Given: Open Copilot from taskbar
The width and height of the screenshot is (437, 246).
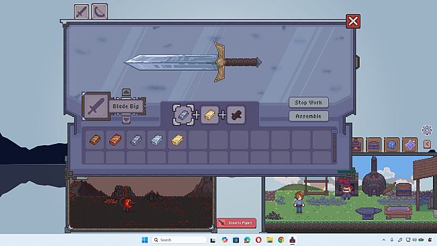Looking at the screenshot, I should 224,240.
